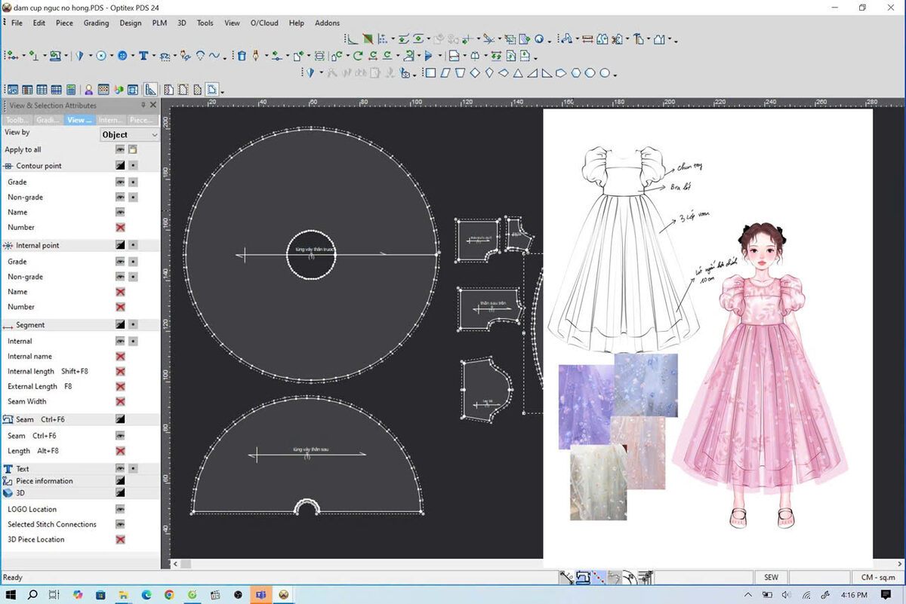This screenshot has width=906, height=604.
Task: Toggle visibility eye for LOGO Location
Action: click(120, 509)
